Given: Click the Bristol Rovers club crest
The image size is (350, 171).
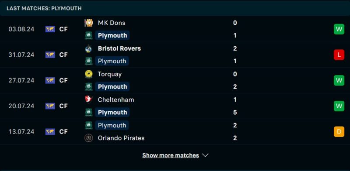Looking at the screenshot, I should click(89, 48).
